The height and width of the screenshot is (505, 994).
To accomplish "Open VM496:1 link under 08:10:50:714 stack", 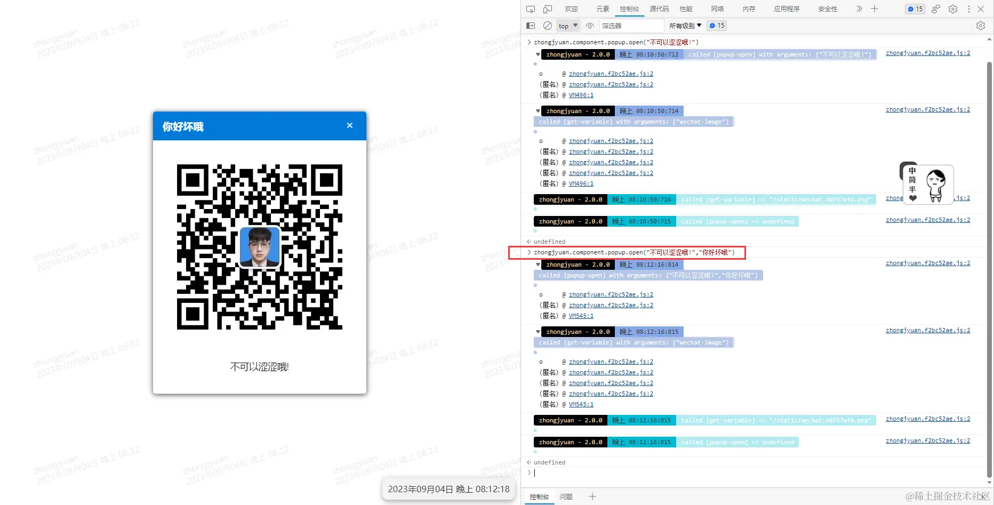I will 581,183.
